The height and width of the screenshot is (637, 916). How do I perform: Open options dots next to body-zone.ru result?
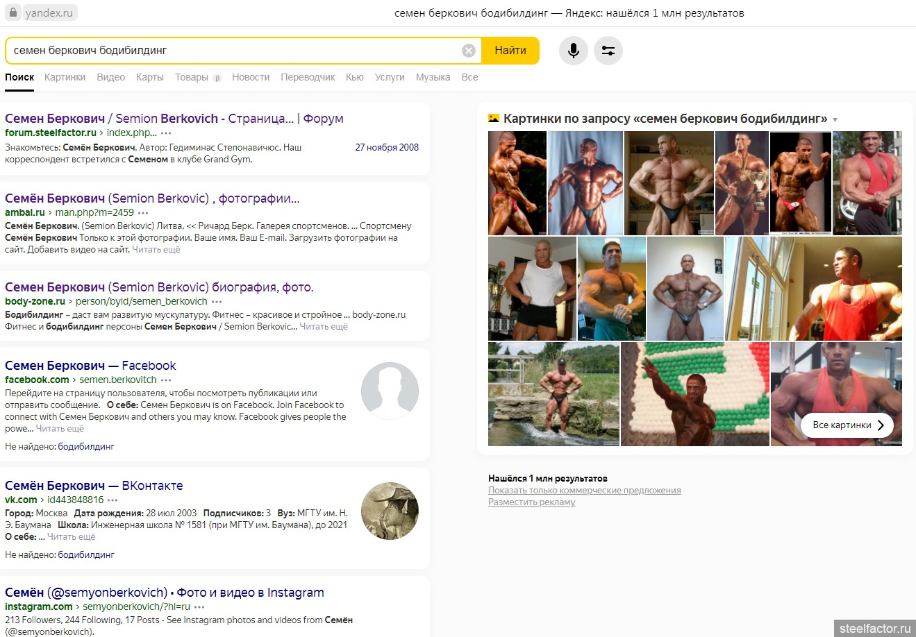pos(217,302)
